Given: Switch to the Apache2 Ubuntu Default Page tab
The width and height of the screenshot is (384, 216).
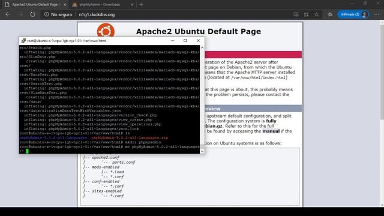Looking at the screenshot, I should [35, 4].
